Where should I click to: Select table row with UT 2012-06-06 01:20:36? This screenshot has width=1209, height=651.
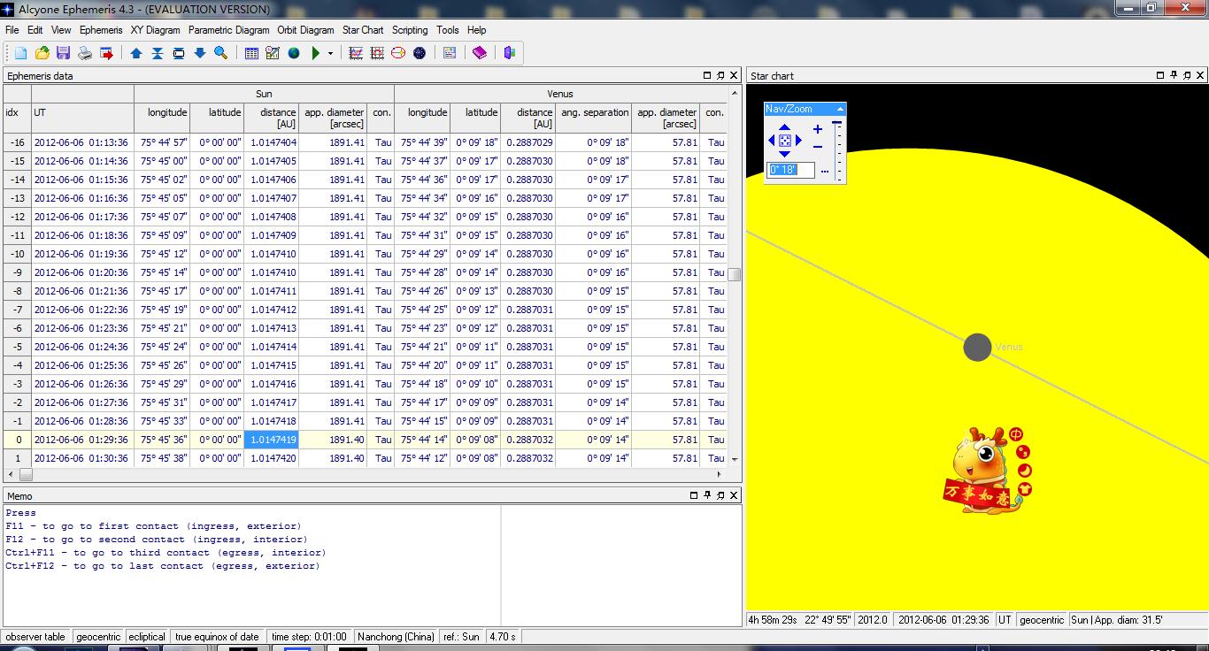(x=365, y=272)
